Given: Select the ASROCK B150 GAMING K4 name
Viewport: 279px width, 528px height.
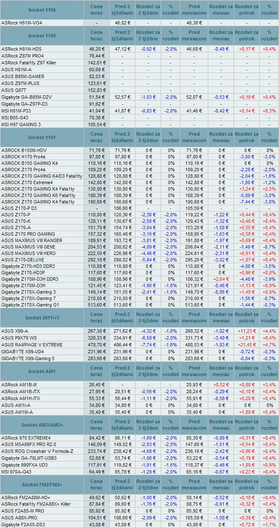Looking at the screenshot, I should (30, 164).
